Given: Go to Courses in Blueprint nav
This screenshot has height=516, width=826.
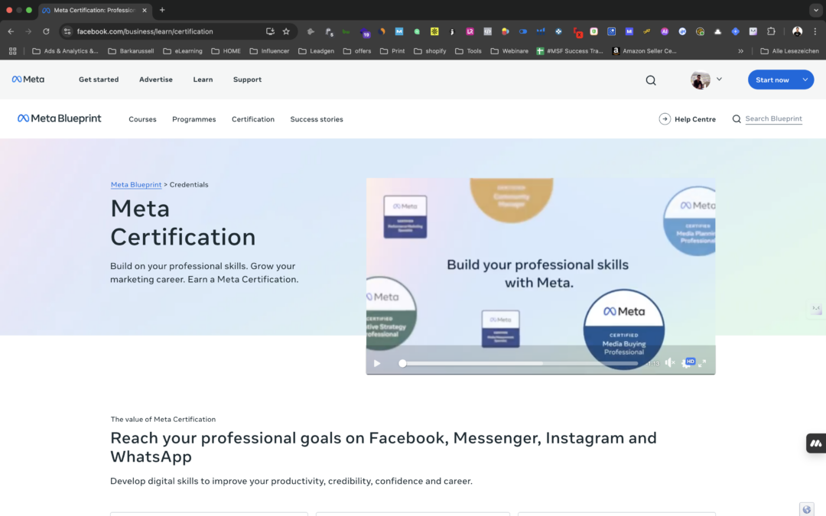Looking at the screenshot, I should [x=142, y=119].
